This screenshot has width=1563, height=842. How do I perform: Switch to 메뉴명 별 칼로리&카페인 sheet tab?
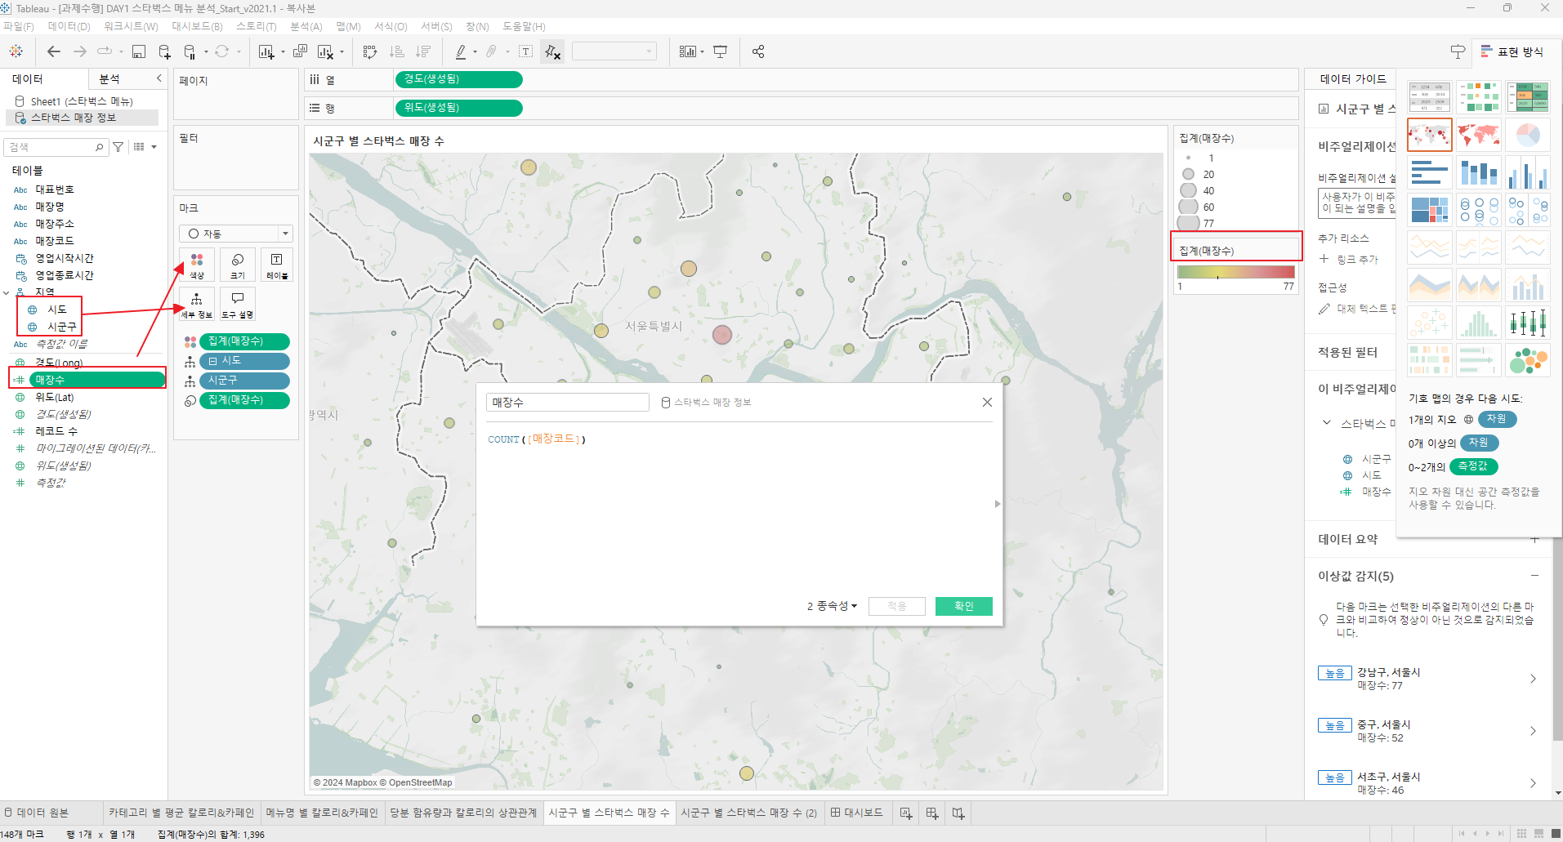click(x=322, y=813)
